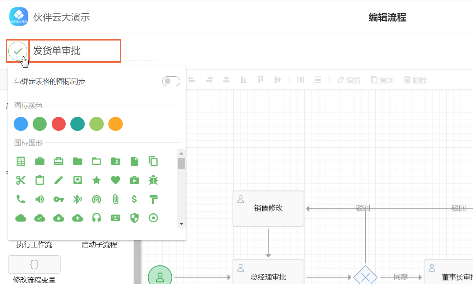Select the 同意 connector label
The image size is (473, 284).
pos(401,276)
